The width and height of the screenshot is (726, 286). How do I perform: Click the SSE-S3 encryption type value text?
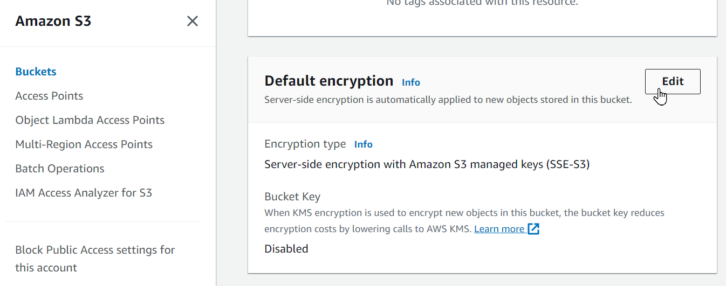pos(427,164)
